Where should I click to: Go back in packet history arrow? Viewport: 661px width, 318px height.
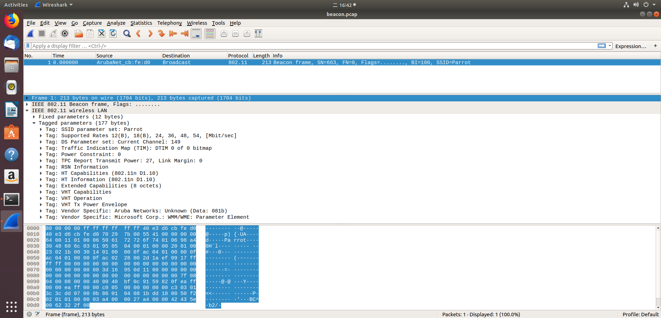[x=139, y=33]
